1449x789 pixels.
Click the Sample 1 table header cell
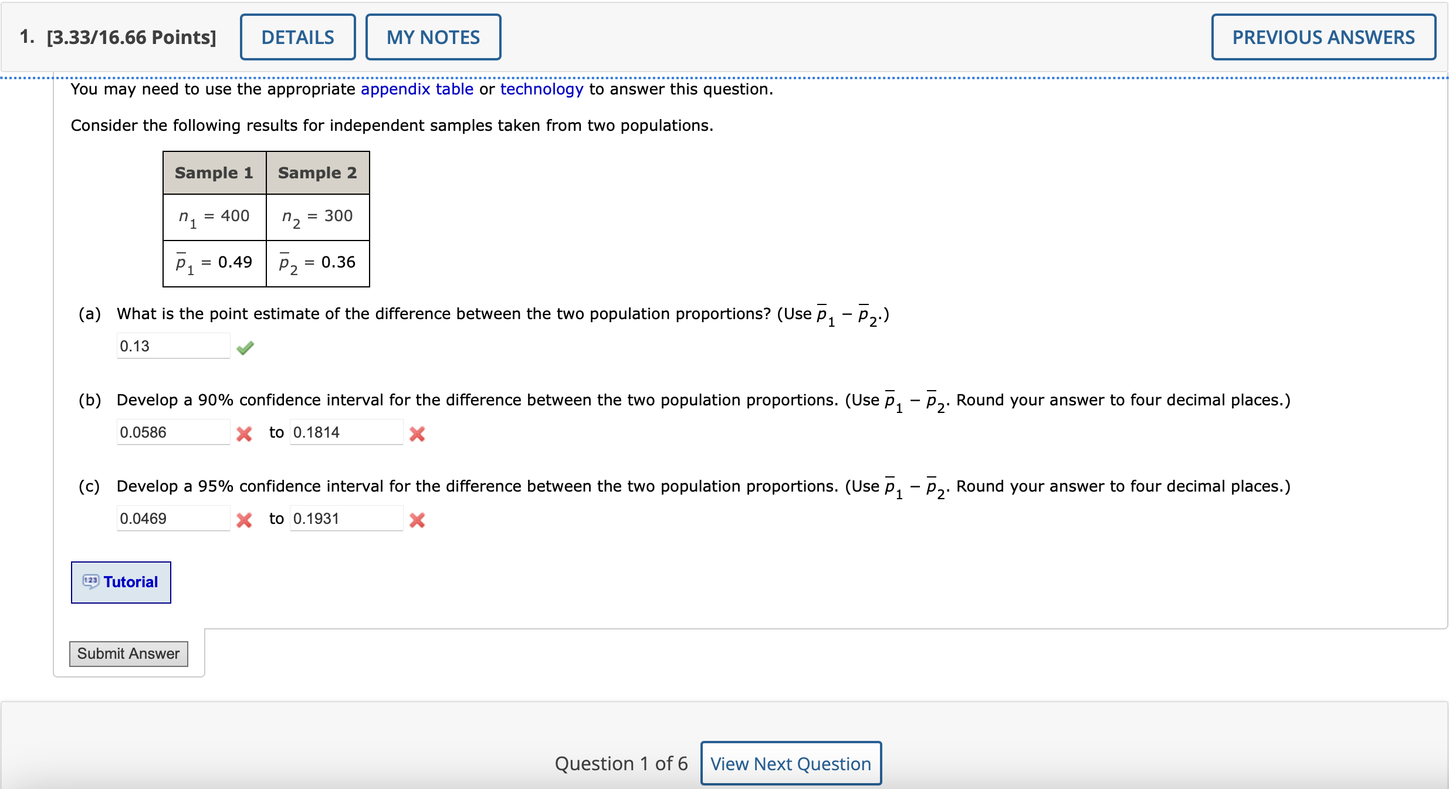pyautogui.click(x=214, y=172)
